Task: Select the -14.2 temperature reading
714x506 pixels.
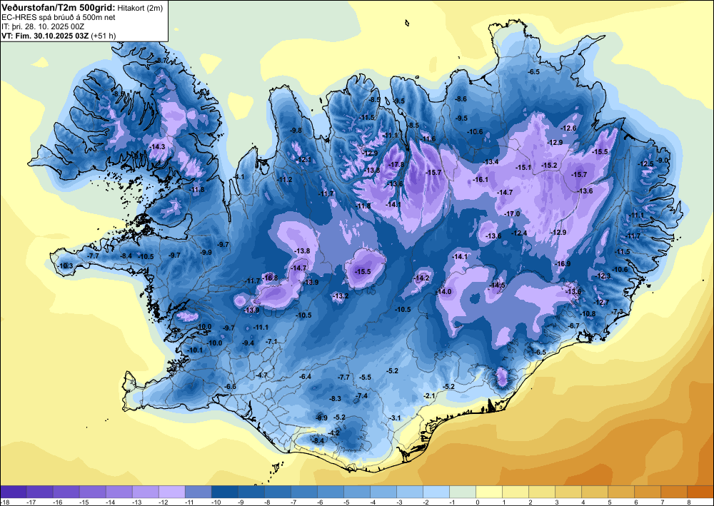Action: 422,278
